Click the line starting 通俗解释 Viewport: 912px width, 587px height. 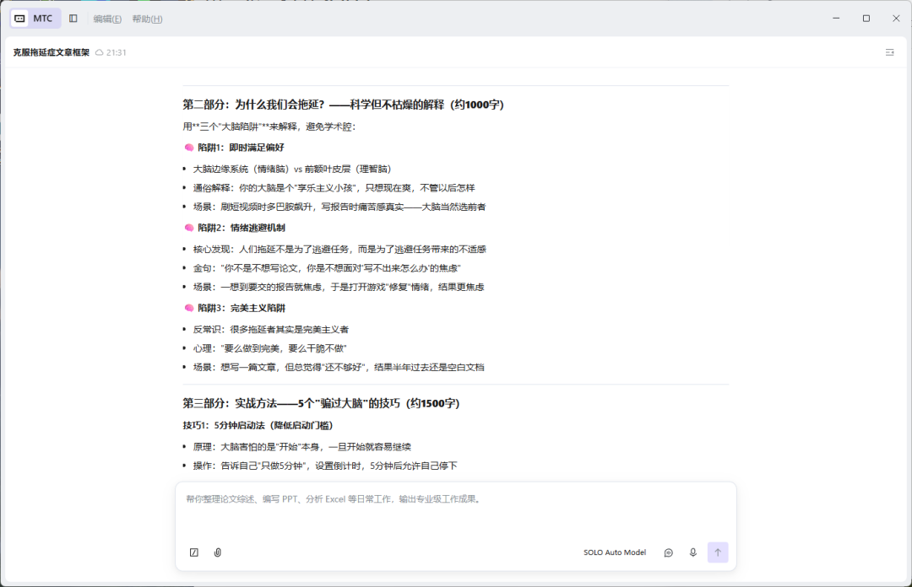pos(334,188)
